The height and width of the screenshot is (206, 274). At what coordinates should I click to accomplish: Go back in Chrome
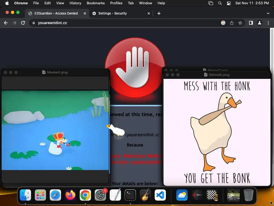pyautogui.click(x=6, y=23)
